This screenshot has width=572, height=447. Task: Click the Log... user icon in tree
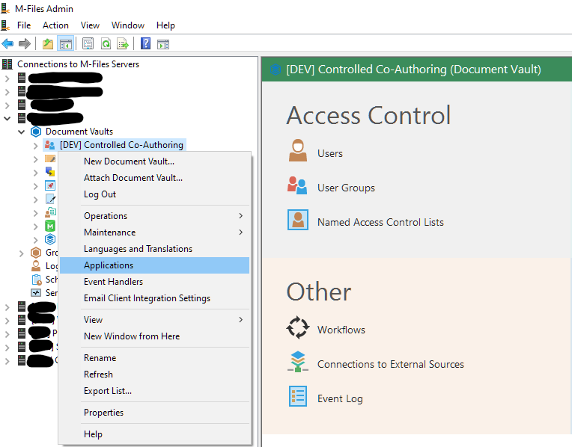(x=36, y=266)
